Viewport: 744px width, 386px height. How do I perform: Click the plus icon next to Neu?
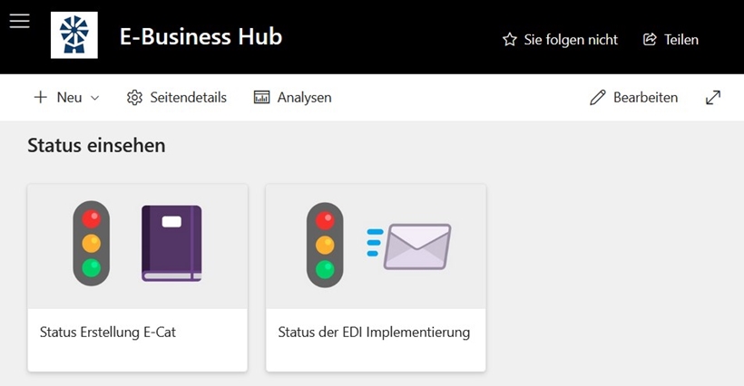click(41, 97)
